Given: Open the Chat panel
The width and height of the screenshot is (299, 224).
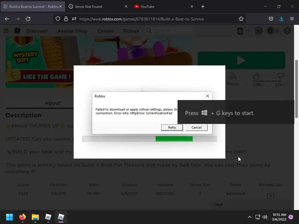Looking at the screenshot, I should [218, 204].
